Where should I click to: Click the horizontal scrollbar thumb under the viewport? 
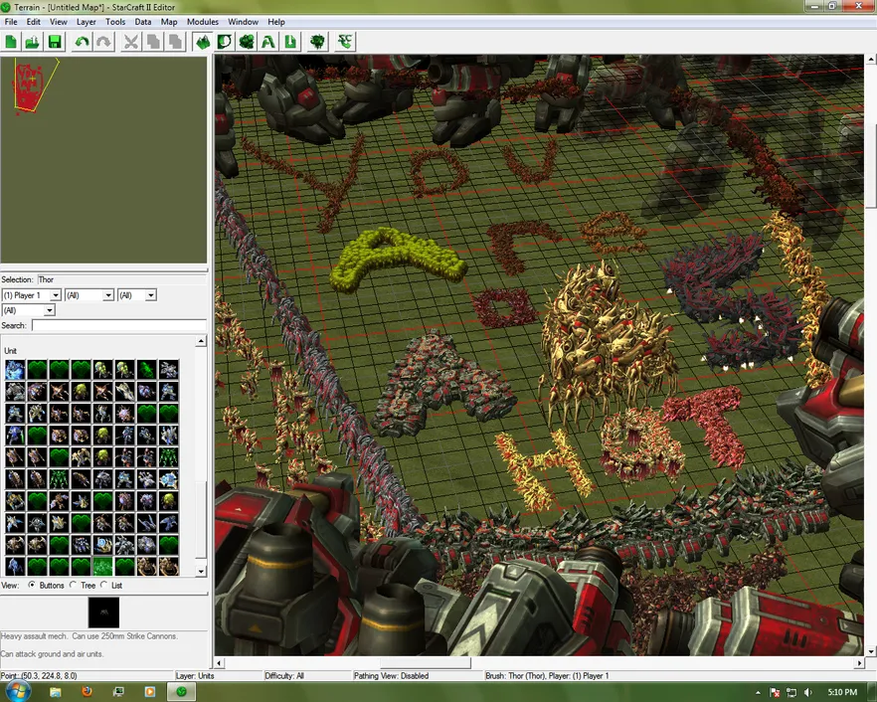(x=426, y=663)
